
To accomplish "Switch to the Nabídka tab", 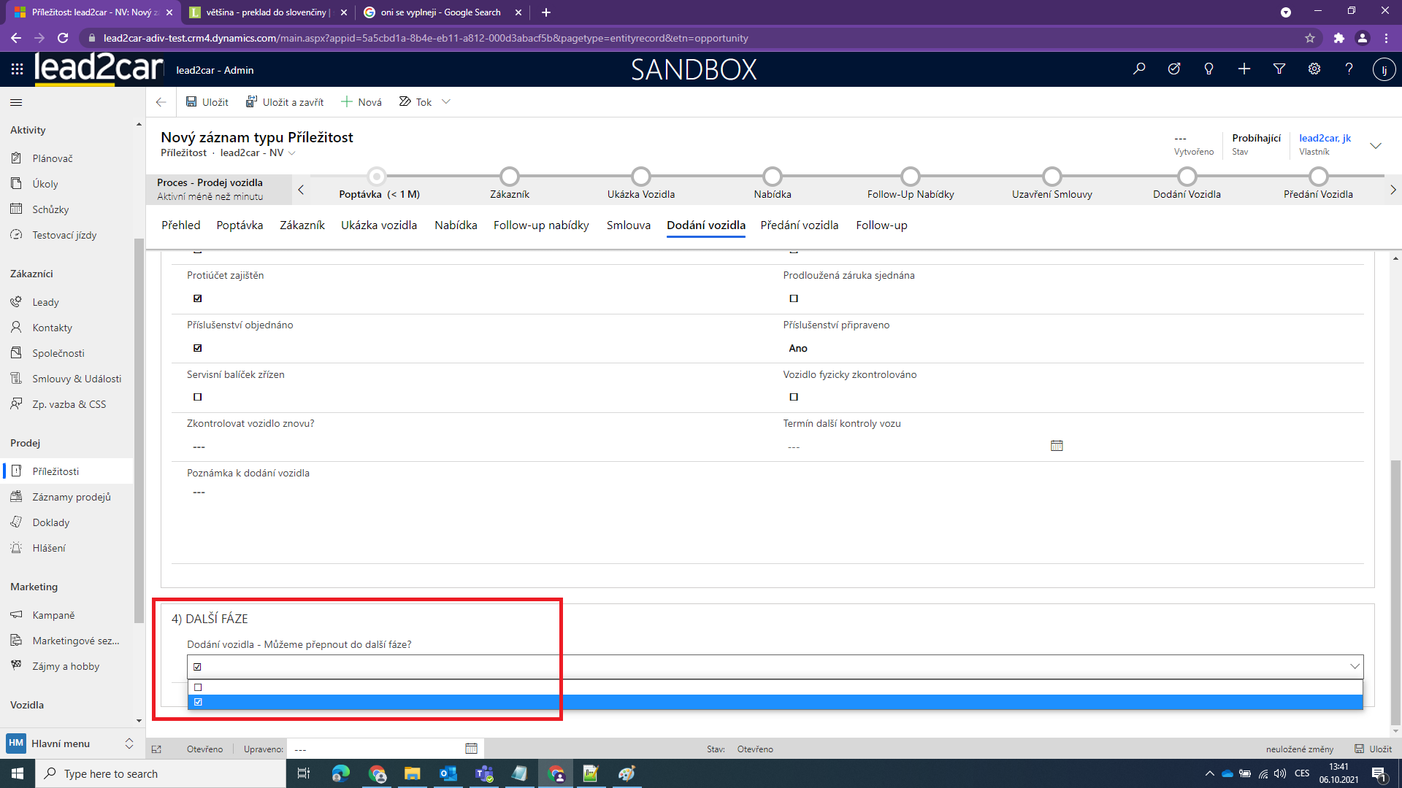I will (456, 225).
